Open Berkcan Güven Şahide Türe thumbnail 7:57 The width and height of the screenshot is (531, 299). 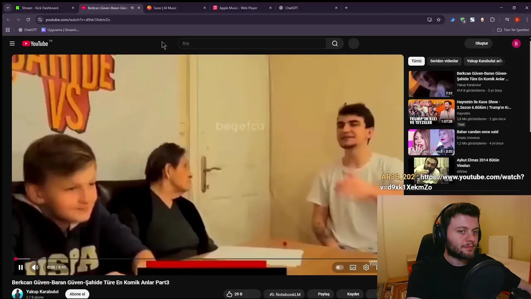pos(431,83)
